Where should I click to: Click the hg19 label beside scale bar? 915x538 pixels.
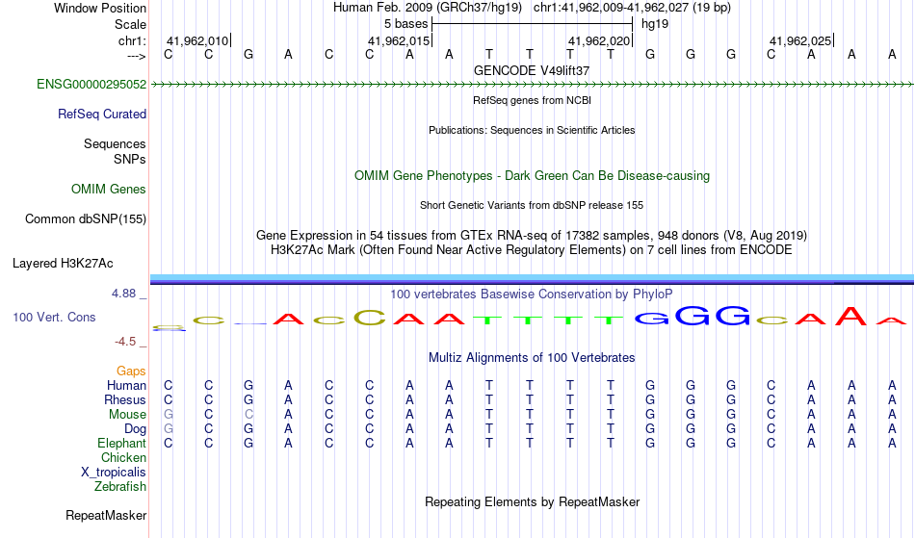click(x=655, y=24)
